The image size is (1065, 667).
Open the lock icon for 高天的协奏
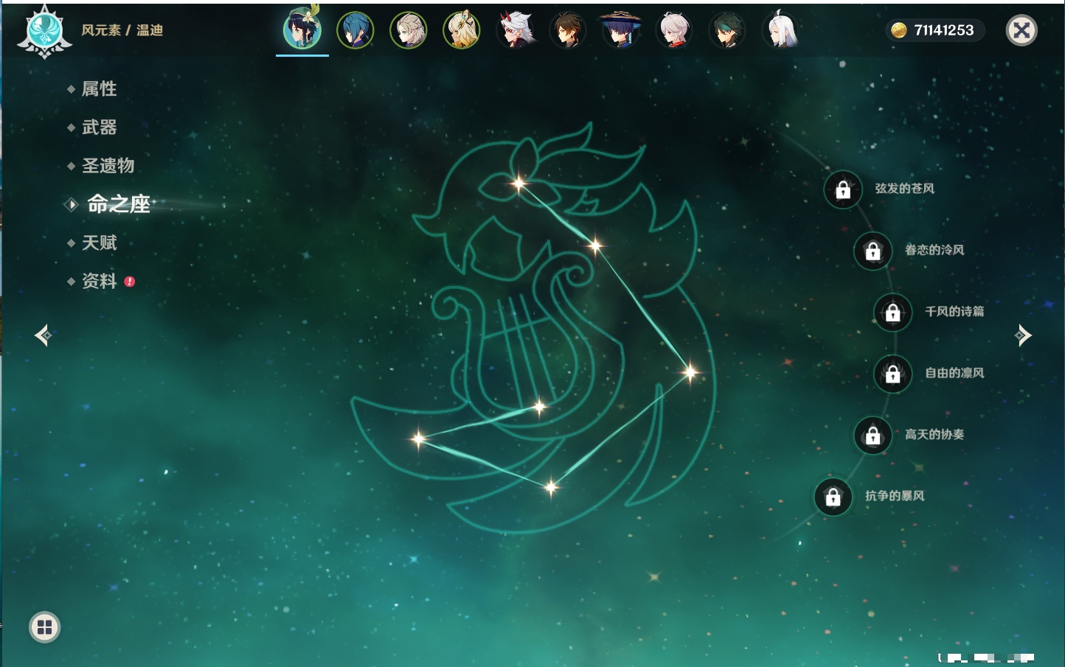click(x=873, y=436)
